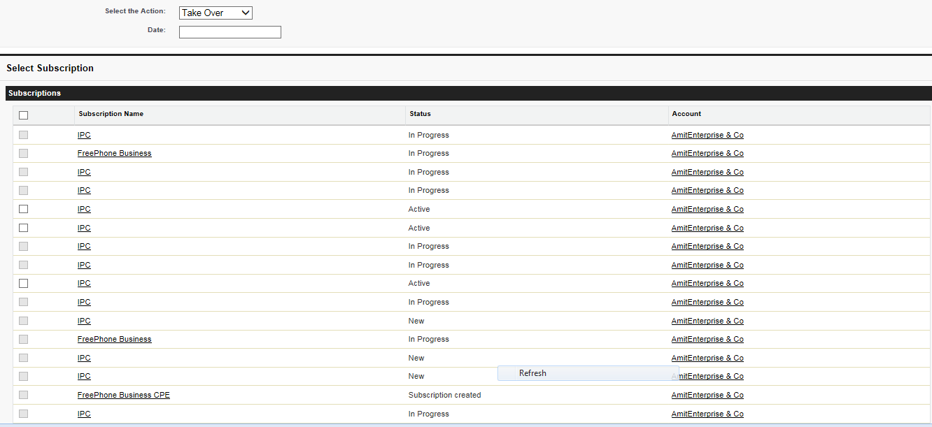Image resolution: width=932 pixels, height=427 pixels.
Task: Open the Select the Action dropdown
Action: 216,13
